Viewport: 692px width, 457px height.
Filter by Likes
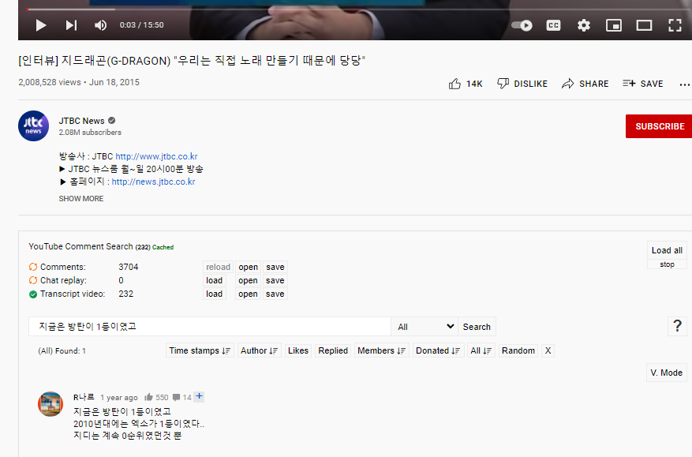[298, 350]
